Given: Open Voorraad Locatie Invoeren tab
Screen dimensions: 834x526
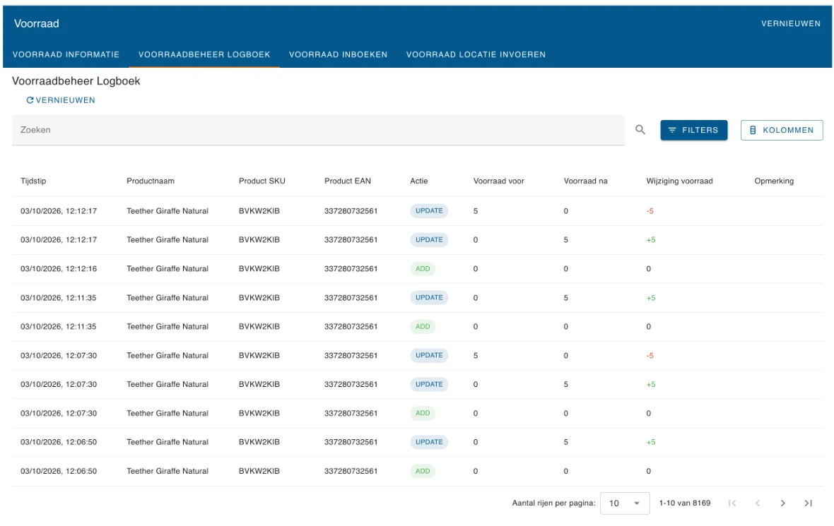Looking at the screenshot, I should click(476, 55).
